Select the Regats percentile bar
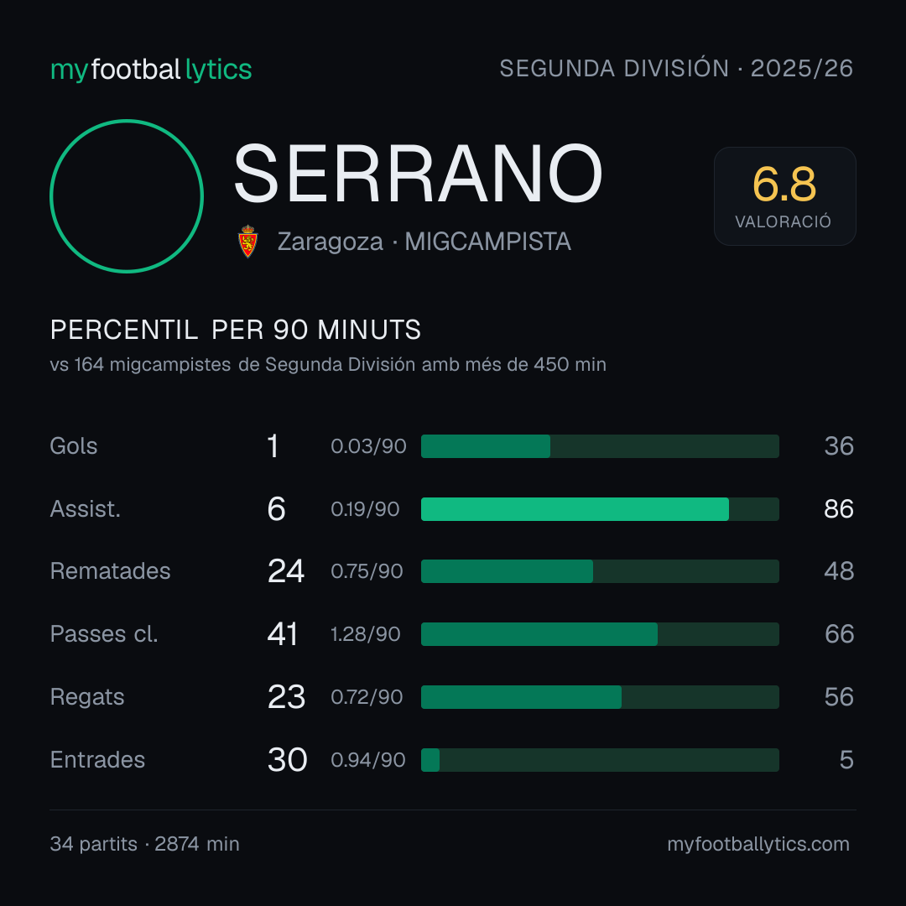The image size is (906, 906). click(600, 697)
